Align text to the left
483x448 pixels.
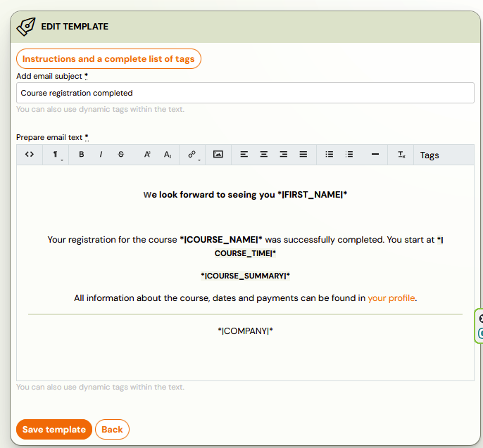click(x=244, y=155)
